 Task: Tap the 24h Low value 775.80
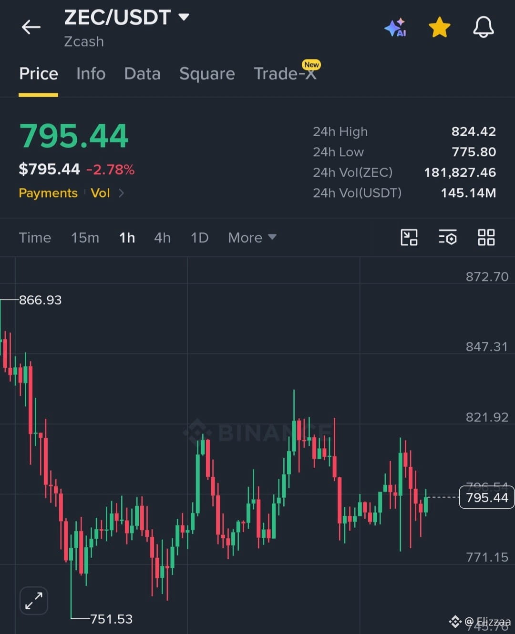coord(474,152)
